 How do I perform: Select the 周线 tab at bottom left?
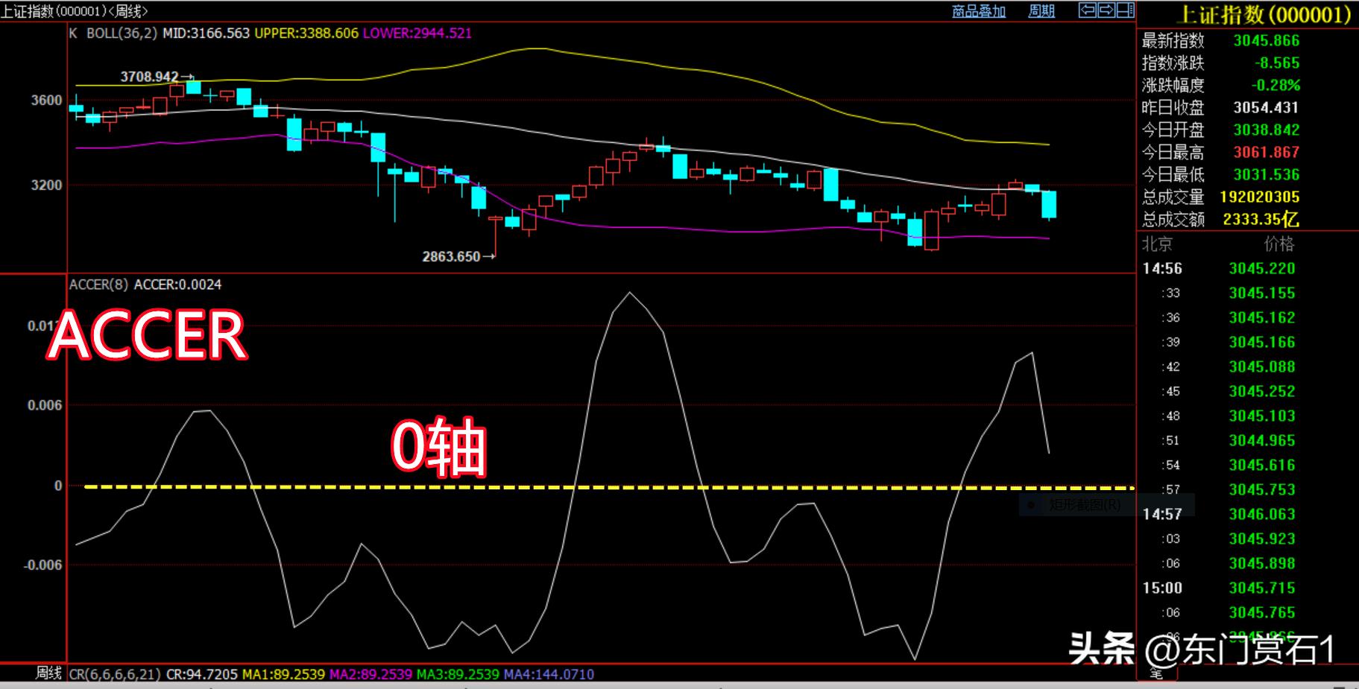click(x=48, y=673)
